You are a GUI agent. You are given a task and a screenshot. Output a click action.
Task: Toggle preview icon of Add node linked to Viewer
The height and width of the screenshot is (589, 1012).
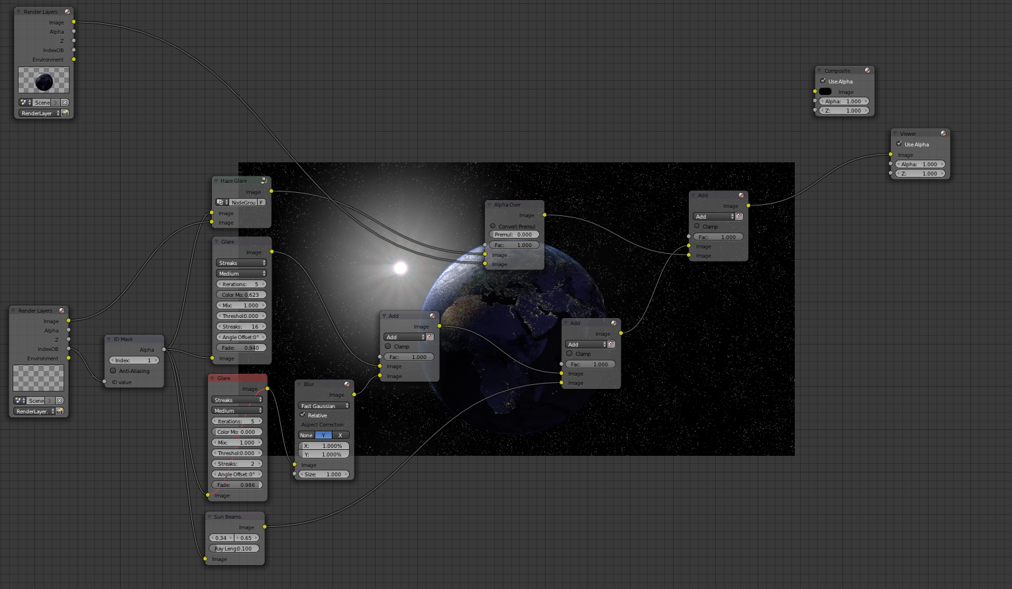coord(742,195)
